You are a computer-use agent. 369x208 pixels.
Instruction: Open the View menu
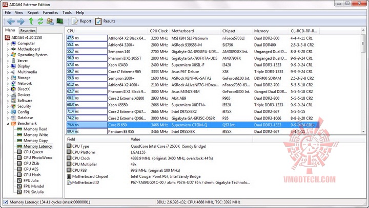(19, 13)
